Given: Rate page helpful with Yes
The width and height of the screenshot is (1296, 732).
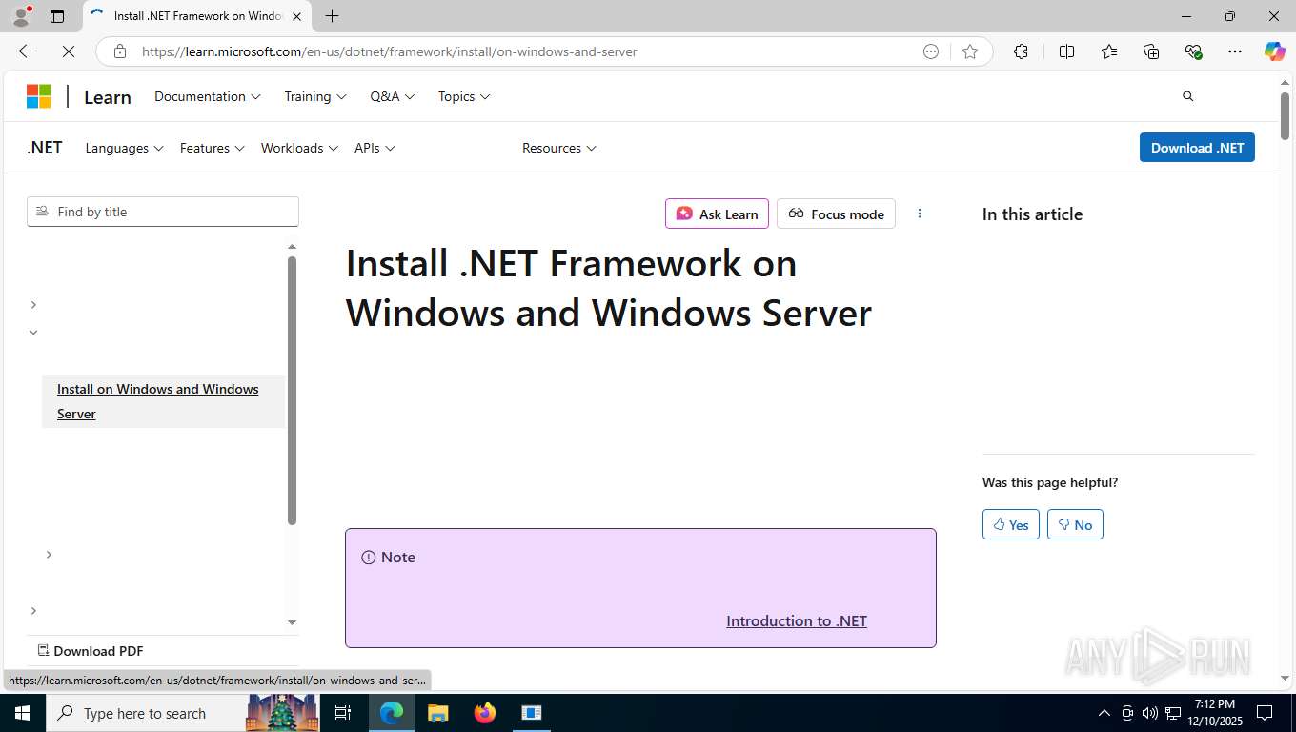Looking at the screenshot, I should [x=1011, y=524].
